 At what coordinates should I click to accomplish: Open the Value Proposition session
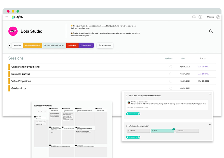pyautogui.click(x=21, y=81)
